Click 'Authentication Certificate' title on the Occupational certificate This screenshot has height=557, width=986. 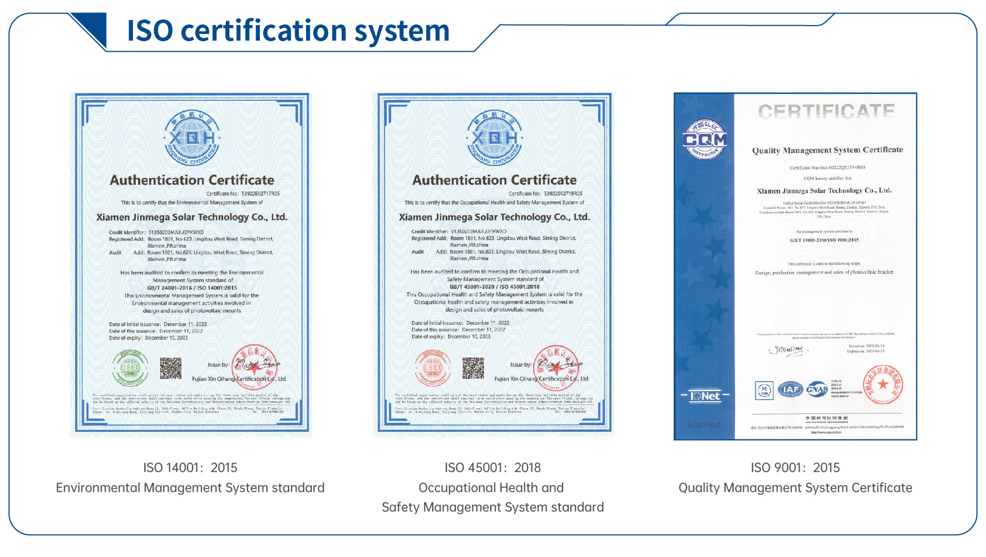pos(494,180)
